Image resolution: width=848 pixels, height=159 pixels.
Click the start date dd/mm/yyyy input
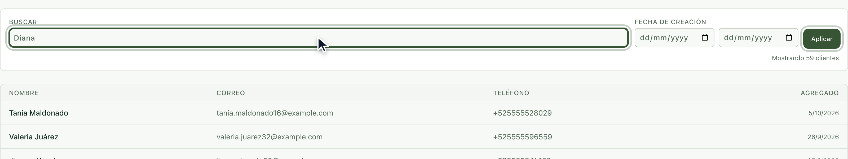click(x=674, y=38)
